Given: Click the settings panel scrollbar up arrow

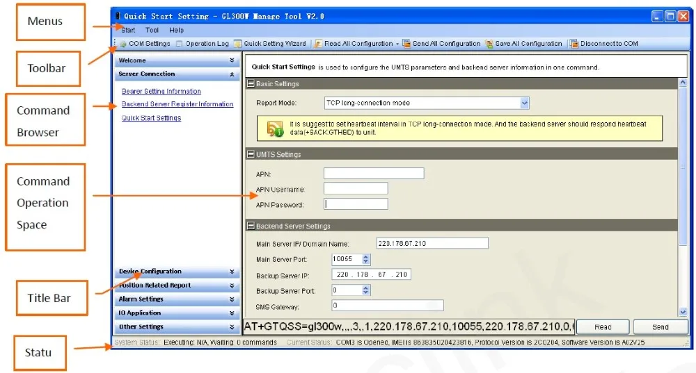Looking at the screenshot, I should (683, 83).
